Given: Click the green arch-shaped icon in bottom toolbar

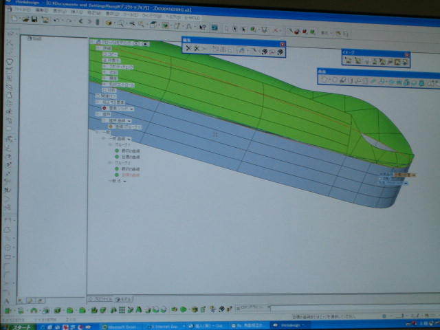Looking at the screenshot, I should tap(34, 310).
